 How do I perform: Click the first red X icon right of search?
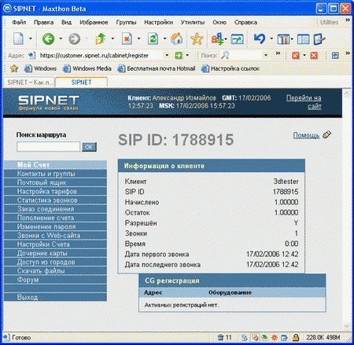(296, 55)
